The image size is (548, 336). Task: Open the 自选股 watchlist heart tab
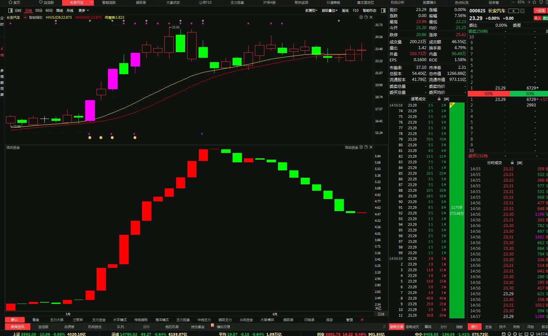pyautogui.click(x=46, y=2)
